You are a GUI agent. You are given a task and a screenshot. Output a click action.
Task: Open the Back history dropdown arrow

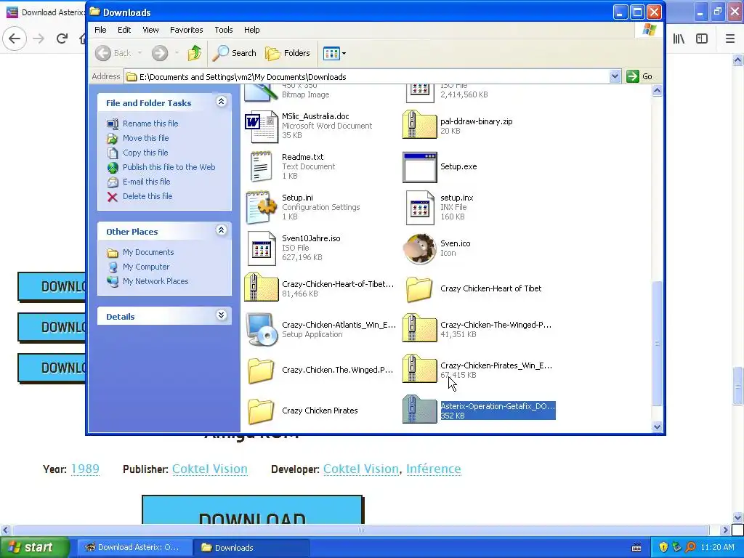(140, 53)
